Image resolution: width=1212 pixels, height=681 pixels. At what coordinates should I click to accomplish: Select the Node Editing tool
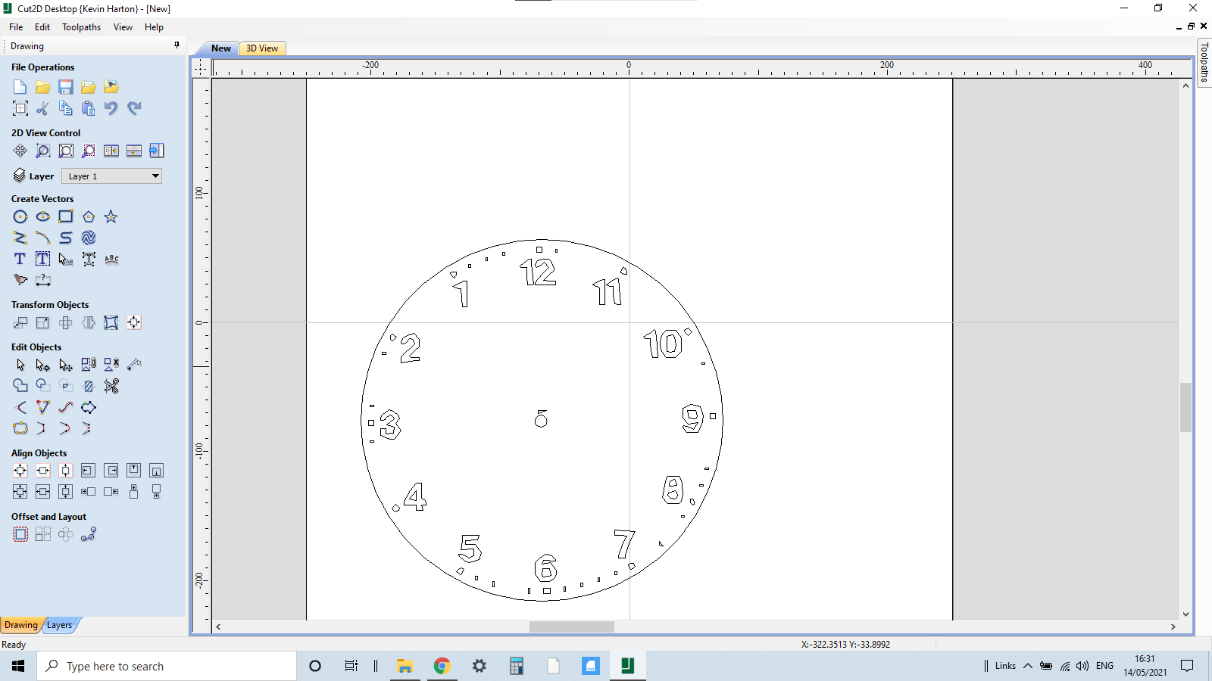(42, 365)
